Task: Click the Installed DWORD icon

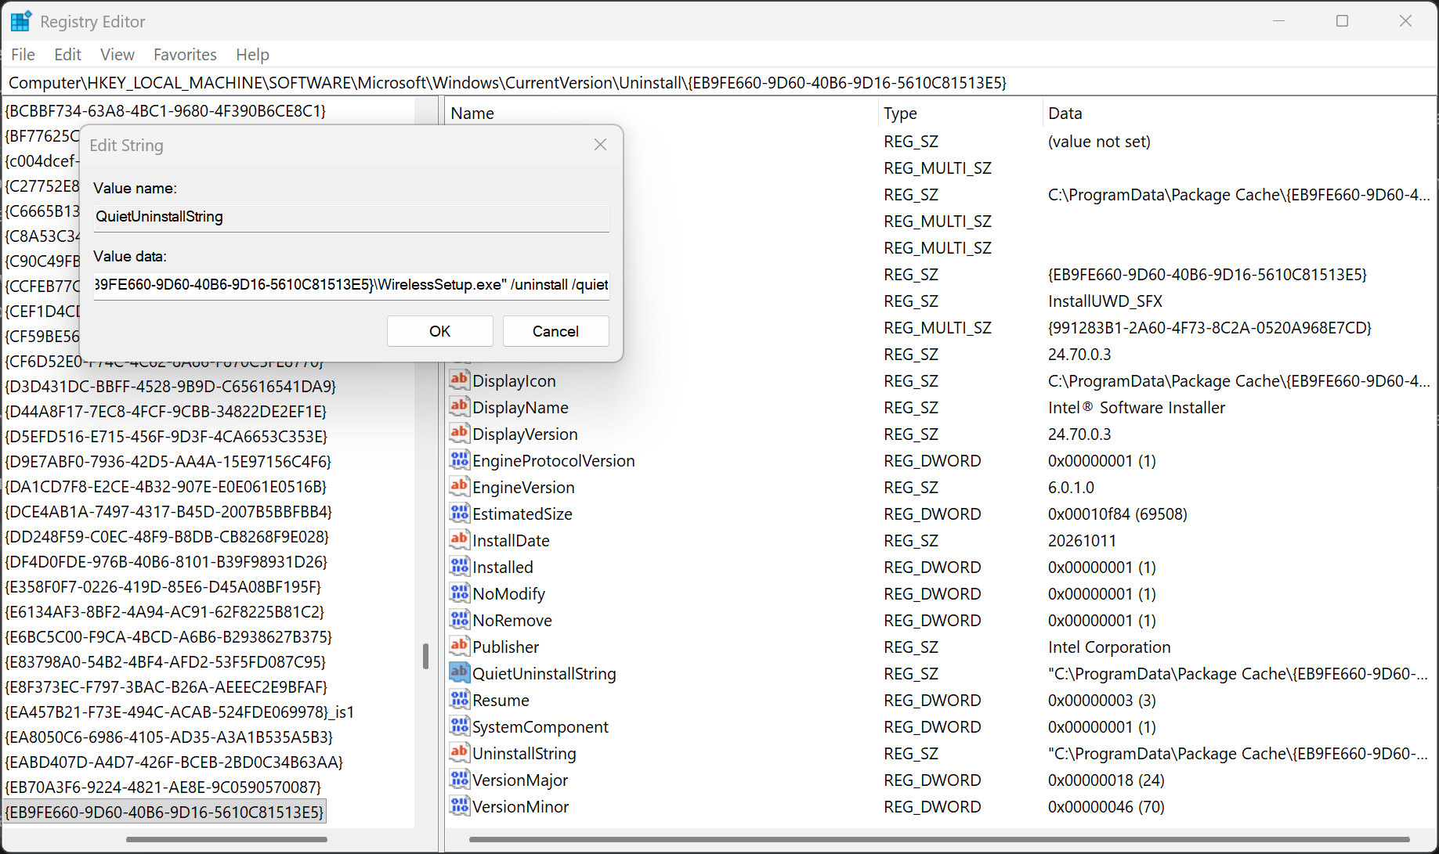Action: pos(459,567)
